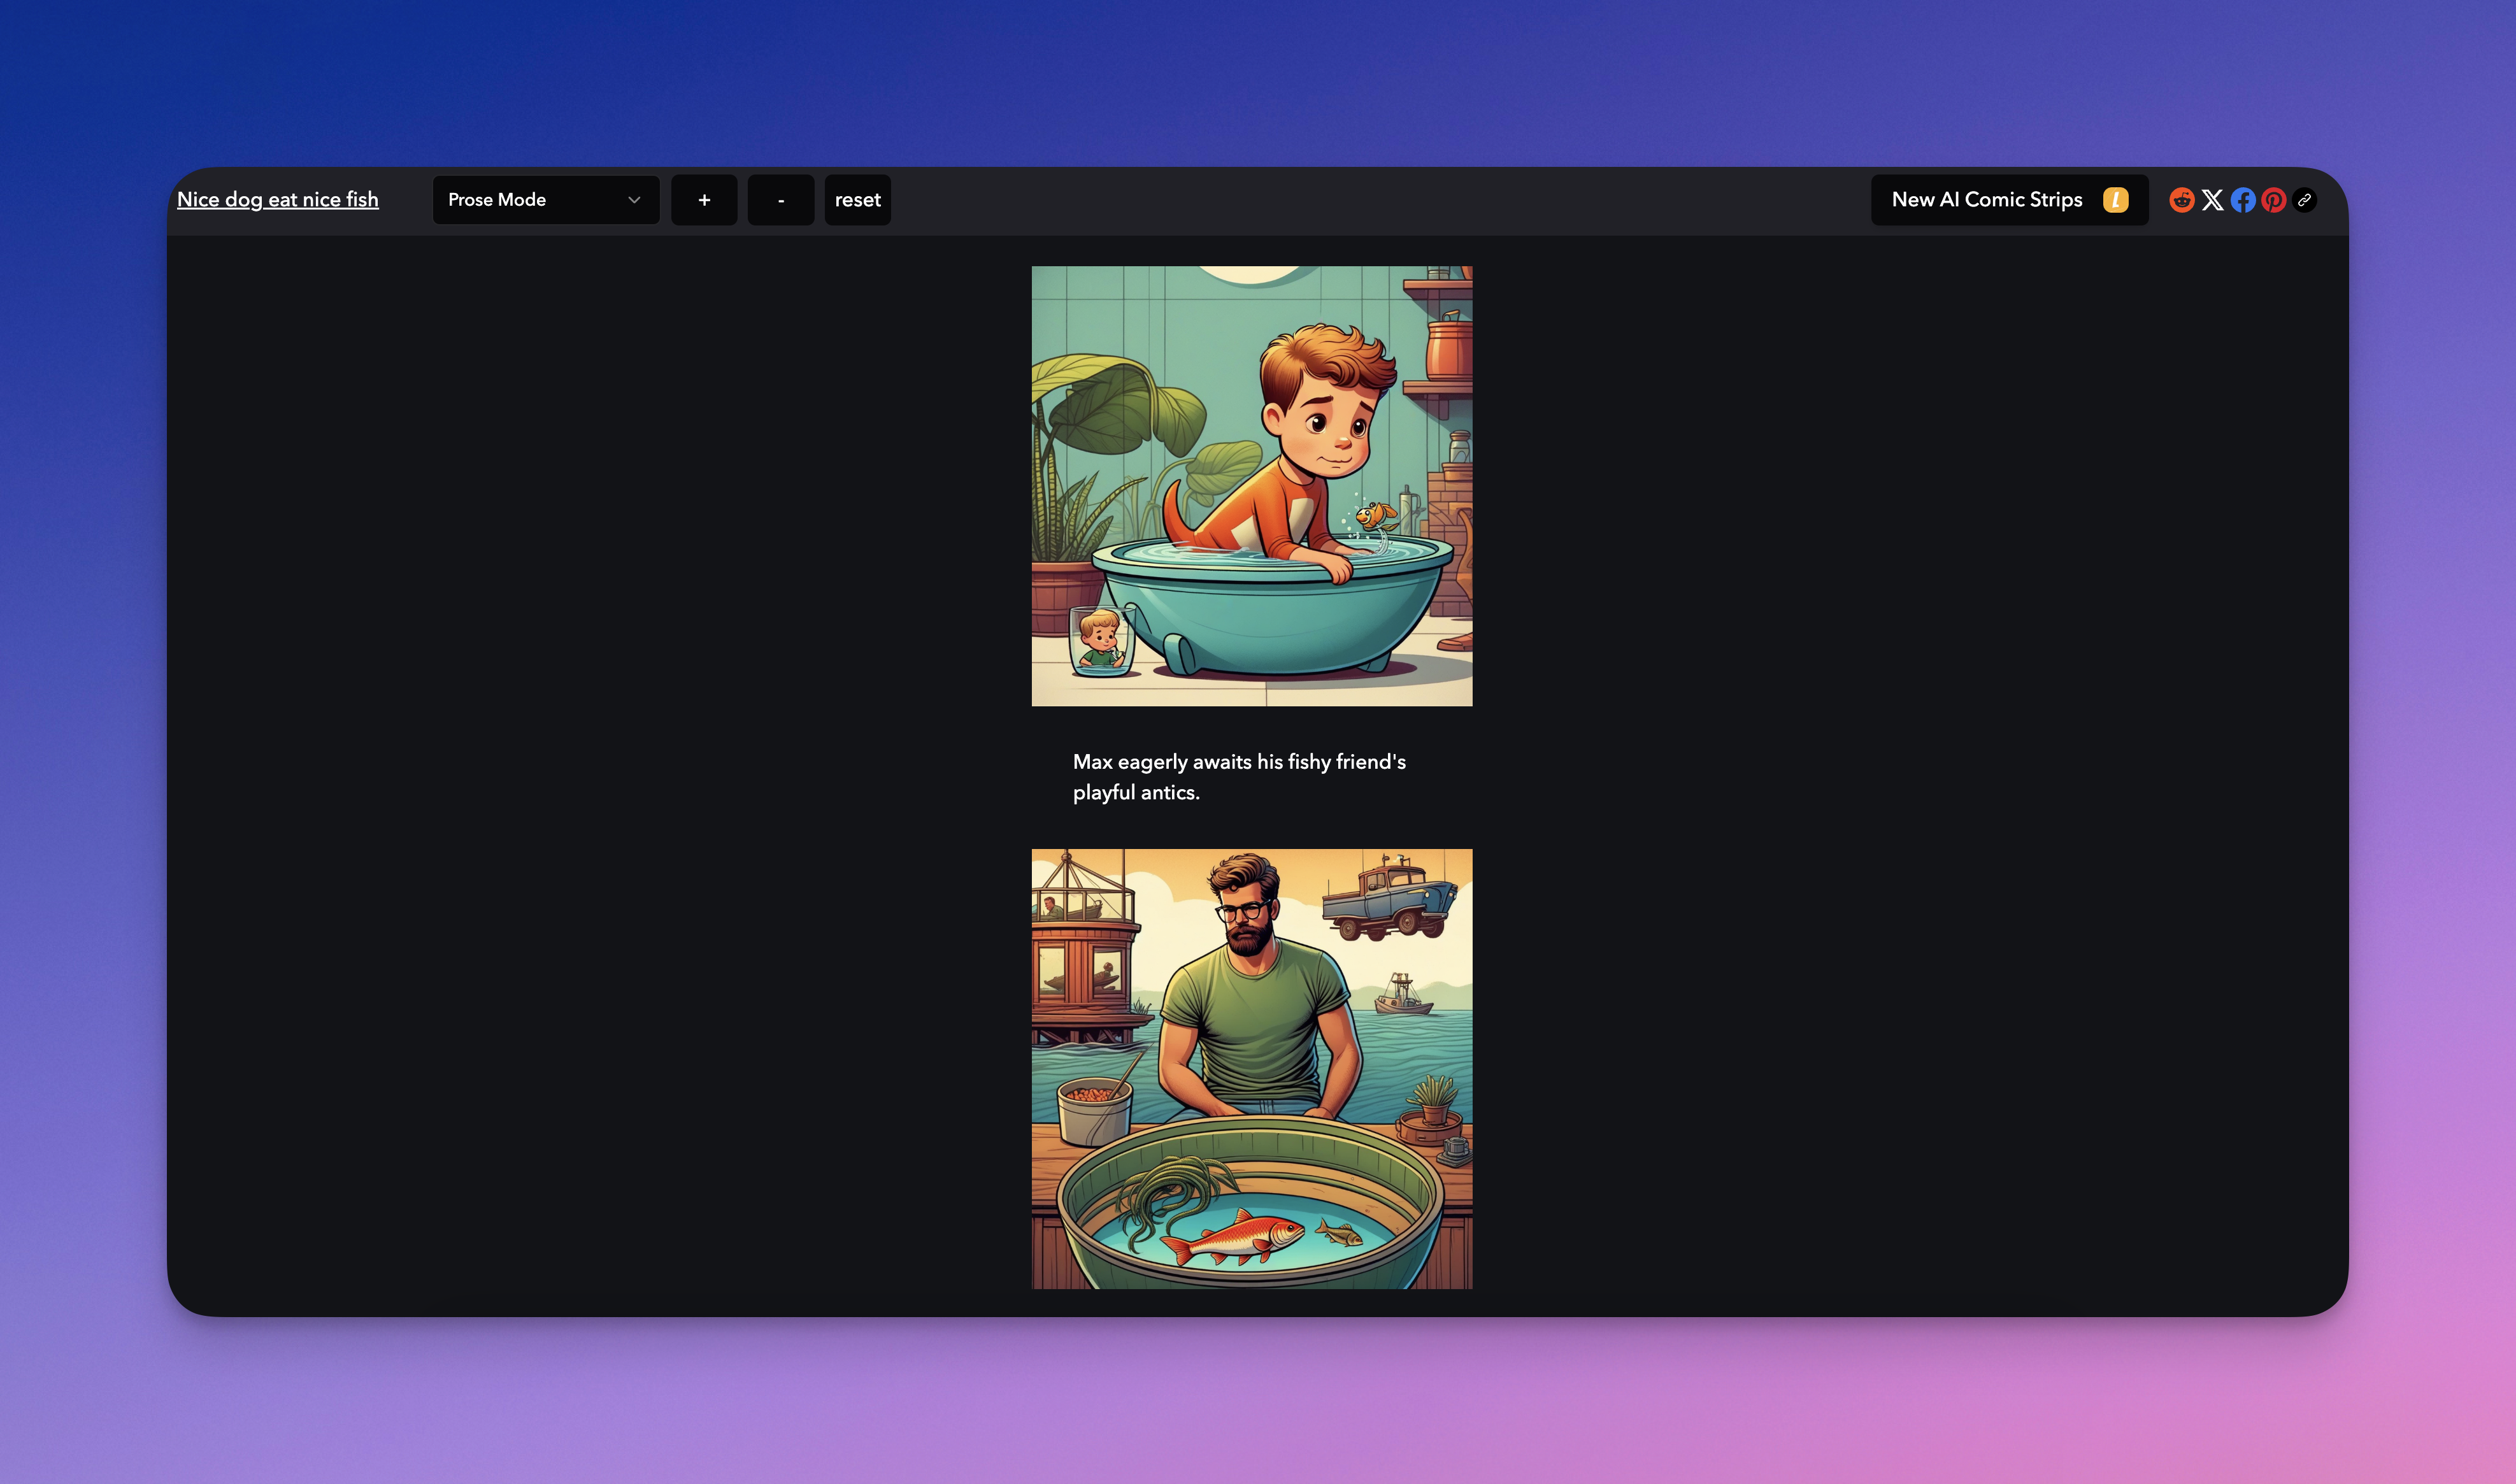Open the New AI Comic Strips button
The image size is (2516, 1484).
[1987, 200]
